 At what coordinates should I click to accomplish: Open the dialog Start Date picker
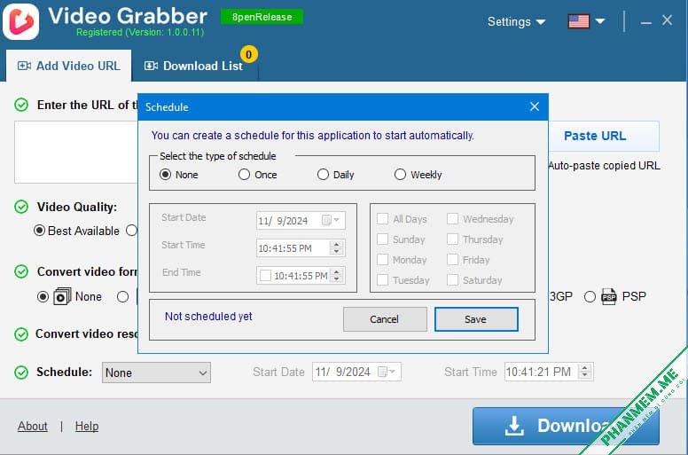[337, 220]
